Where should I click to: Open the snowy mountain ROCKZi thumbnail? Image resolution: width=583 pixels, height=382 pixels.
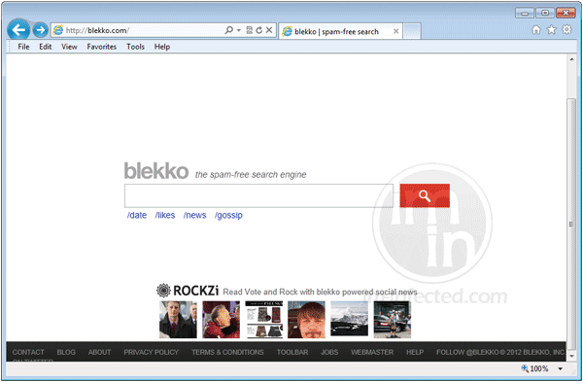click(349, 319)
